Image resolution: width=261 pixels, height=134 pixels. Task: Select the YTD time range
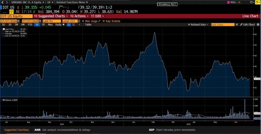pyautogui.click(x=30, y=25)
